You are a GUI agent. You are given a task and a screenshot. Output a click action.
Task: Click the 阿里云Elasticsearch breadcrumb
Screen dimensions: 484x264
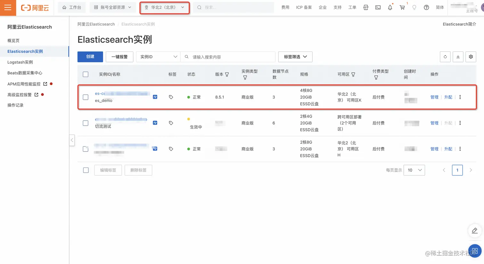point(96,24)
